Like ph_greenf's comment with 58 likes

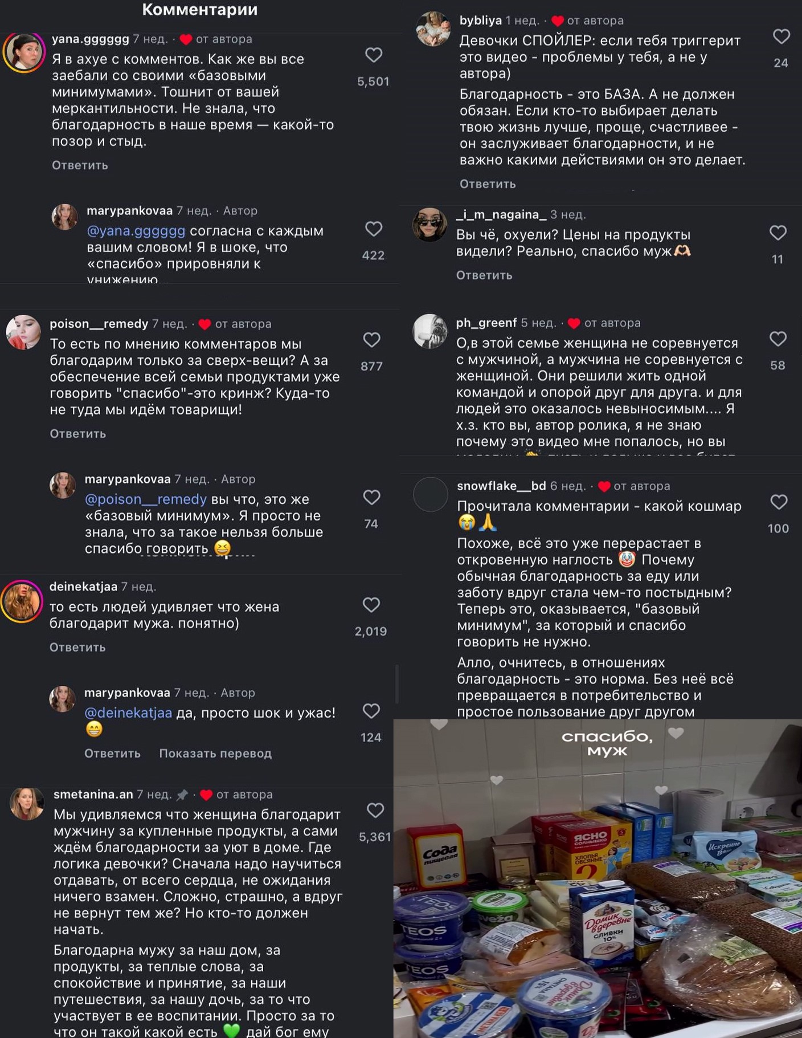tap(778, 339)
